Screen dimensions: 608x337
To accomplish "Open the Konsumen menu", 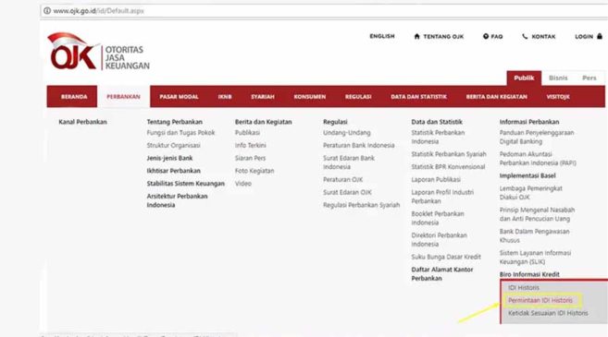I will click(310, 97).
